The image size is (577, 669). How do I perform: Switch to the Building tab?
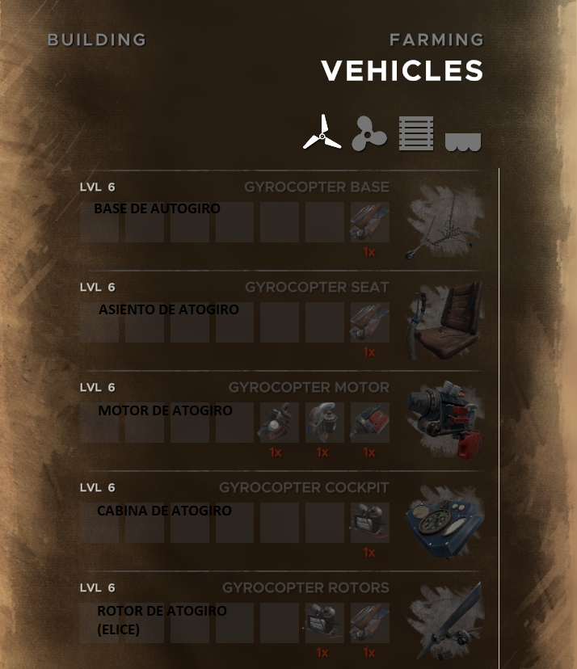[x=97, y=40]
